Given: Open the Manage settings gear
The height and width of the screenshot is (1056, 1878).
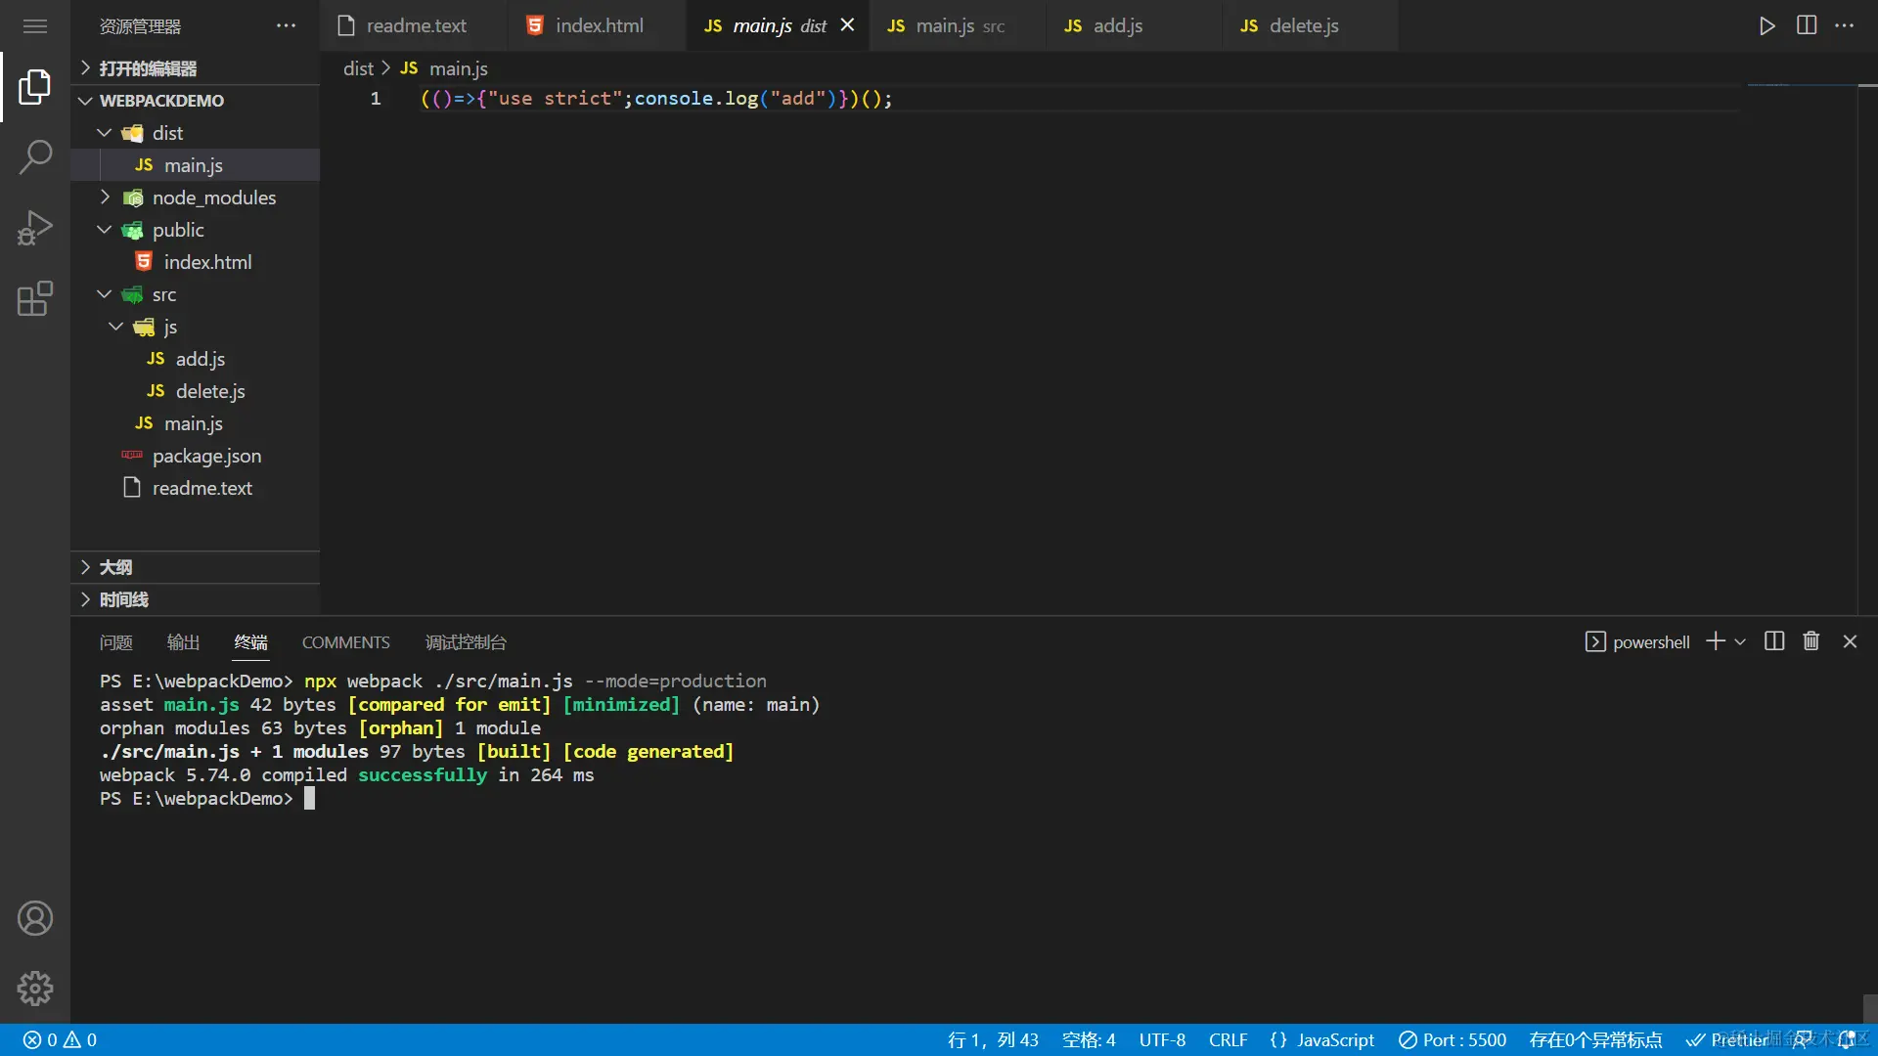Looking at the screenshot, I should click(x=35, y=989).
